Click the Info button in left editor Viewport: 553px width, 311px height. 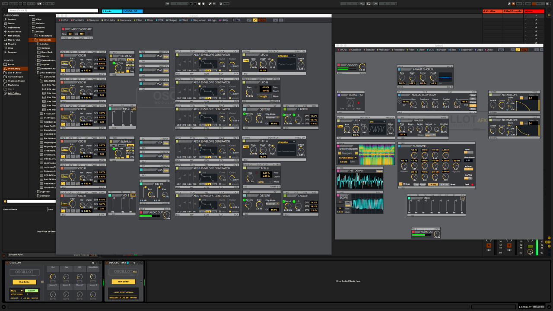pyautogui.click(x=236, y=20)
